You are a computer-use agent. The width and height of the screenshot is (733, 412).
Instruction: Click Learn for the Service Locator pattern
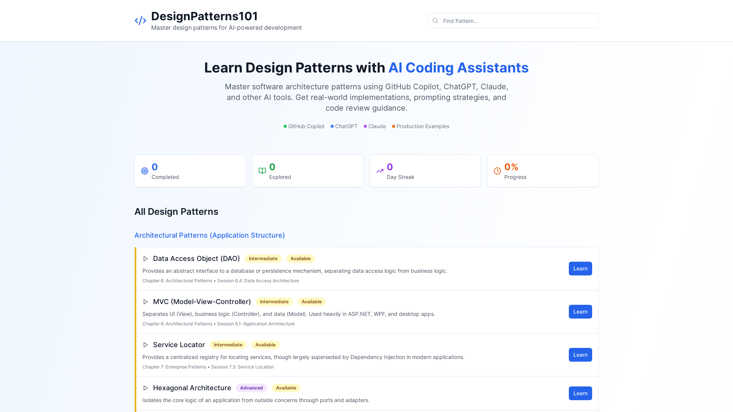click(580, 355)
